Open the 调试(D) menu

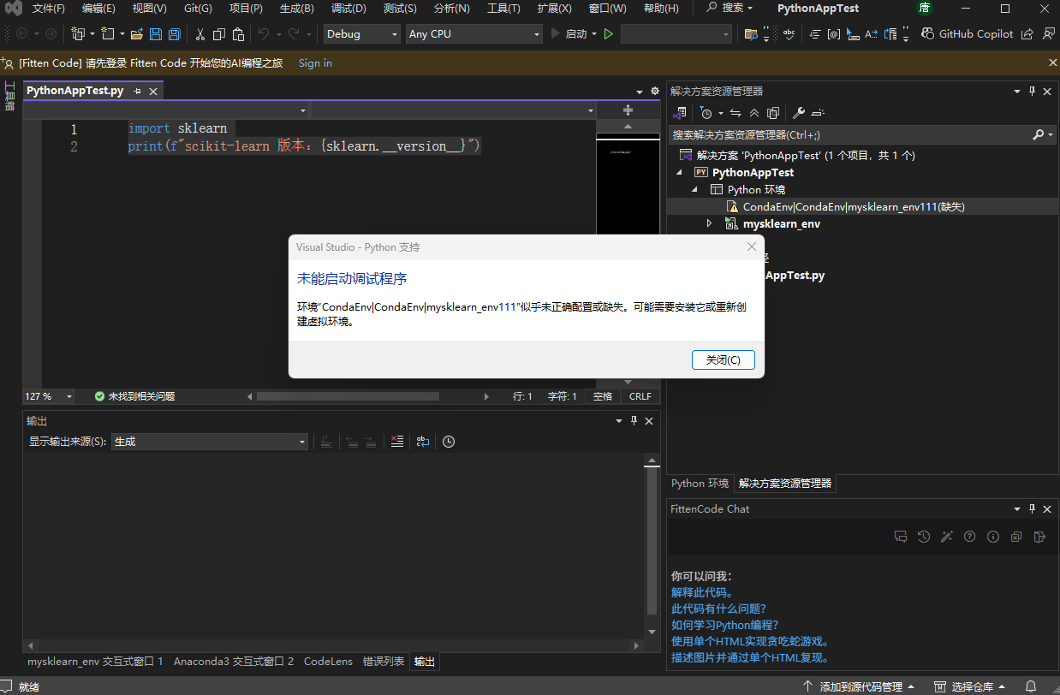[348, 9]
